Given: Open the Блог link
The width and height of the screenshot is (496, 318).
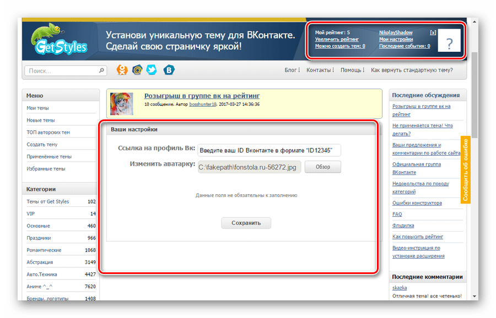Looking at the screenshot, I should point(290,70).
